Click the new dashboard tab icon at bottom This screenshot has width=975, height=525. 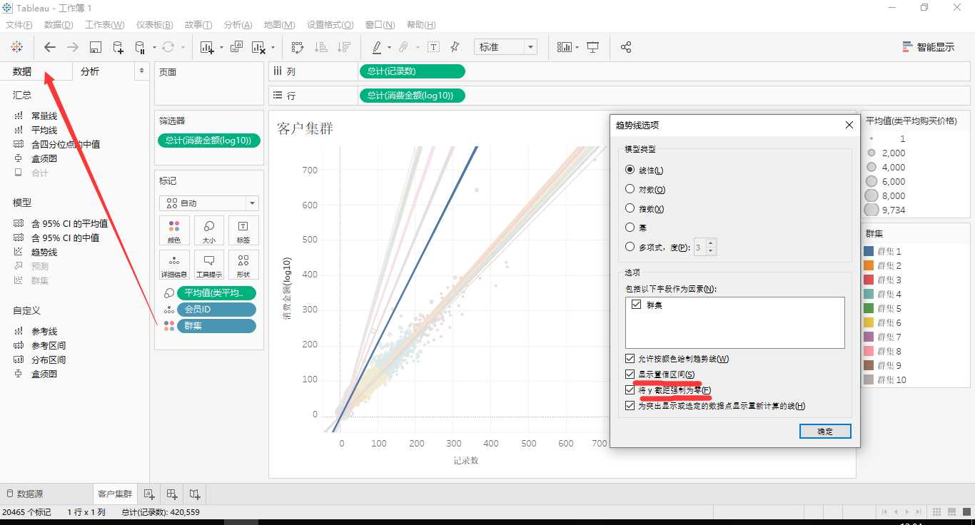pyautogui.click(x=172, y=494)
